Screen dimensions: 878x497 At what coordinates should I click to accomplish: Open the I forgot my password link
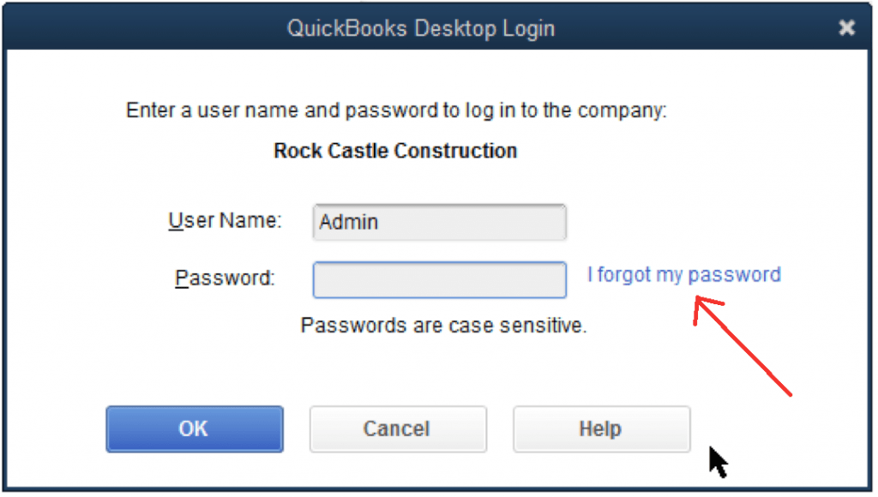point(683,275)
